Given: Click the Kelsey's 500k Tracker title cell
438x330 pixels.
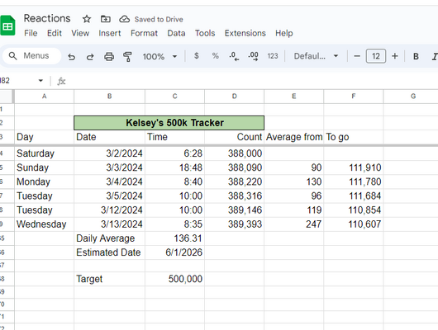Looking at the screenshot, I should pos(169,123).
